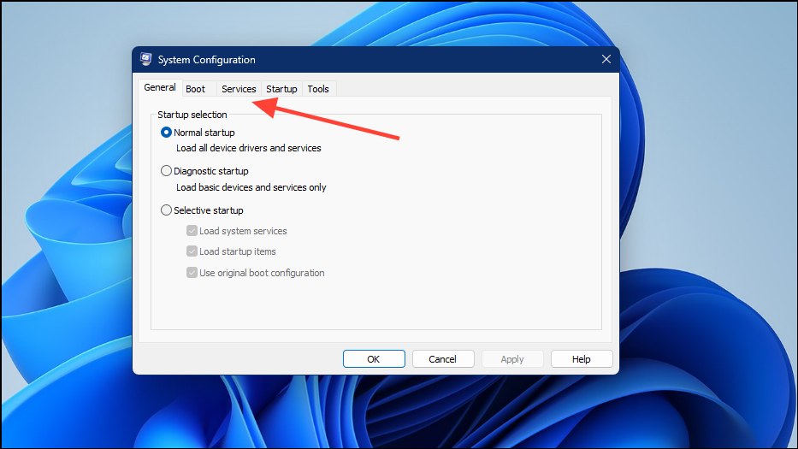
Task: Toggle Use original boot configuration checkbox
Action: (192, 272)
